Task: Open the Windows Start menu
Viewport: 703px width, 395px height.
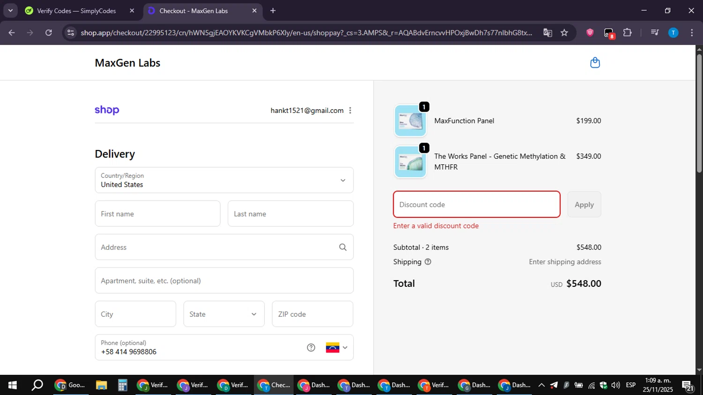Action: [x=13, y=385]
